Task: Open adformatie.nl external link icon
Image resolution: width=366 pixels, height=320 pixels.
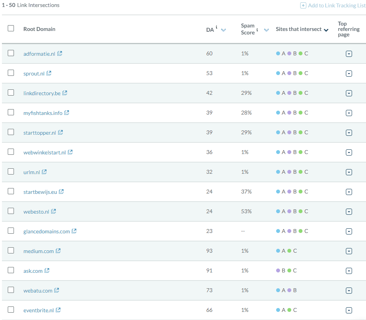Action: point(60,53)
